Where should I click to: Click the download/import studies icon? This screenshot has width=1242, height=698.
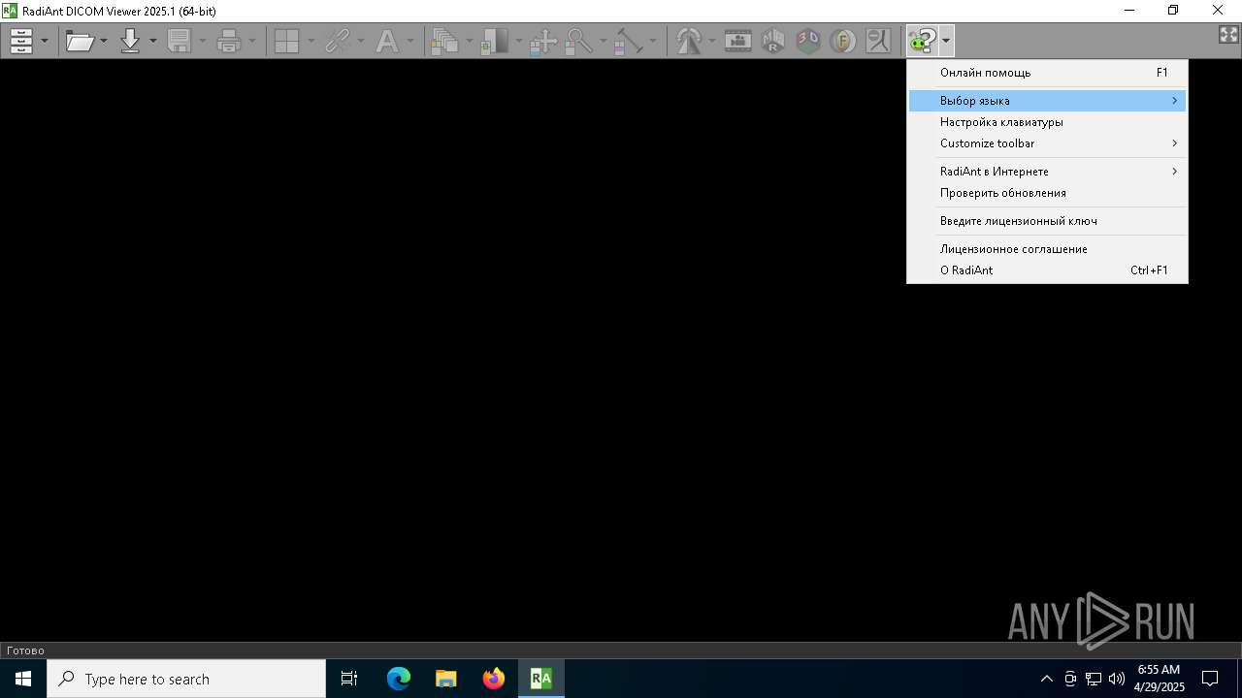(x=130, y=41)
